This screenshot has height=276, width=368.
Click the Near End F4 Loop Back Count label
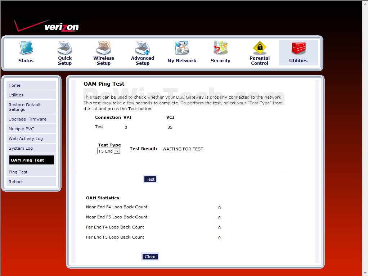click(x=117, y=207)
